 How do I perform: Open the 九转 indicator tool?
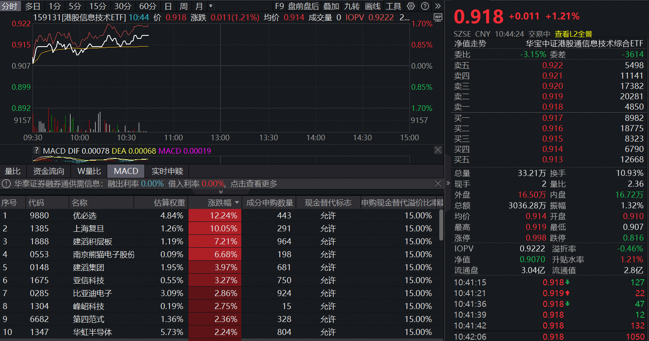352,6
